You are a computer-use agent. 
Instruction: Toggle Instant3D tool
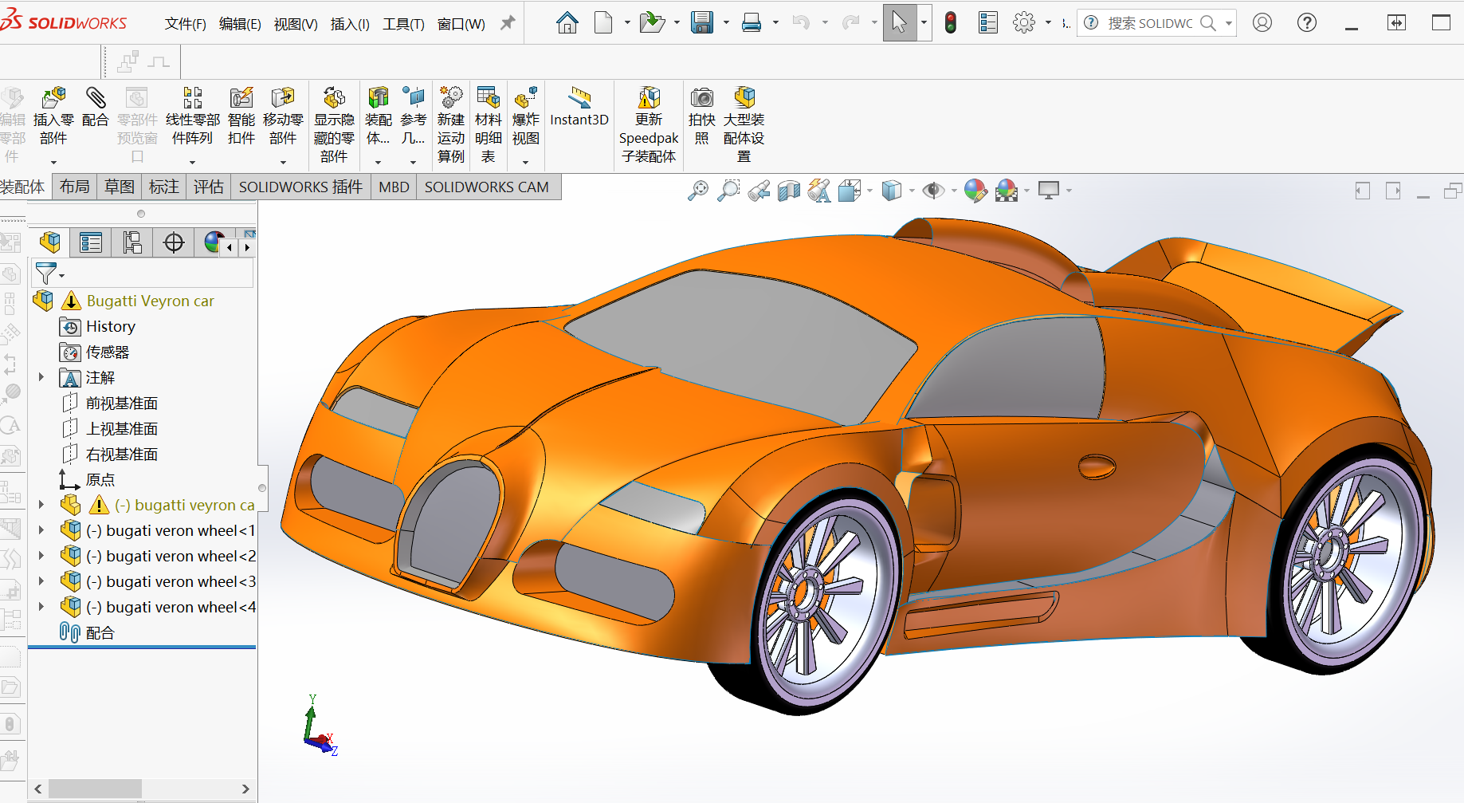[x=579, y=108]
